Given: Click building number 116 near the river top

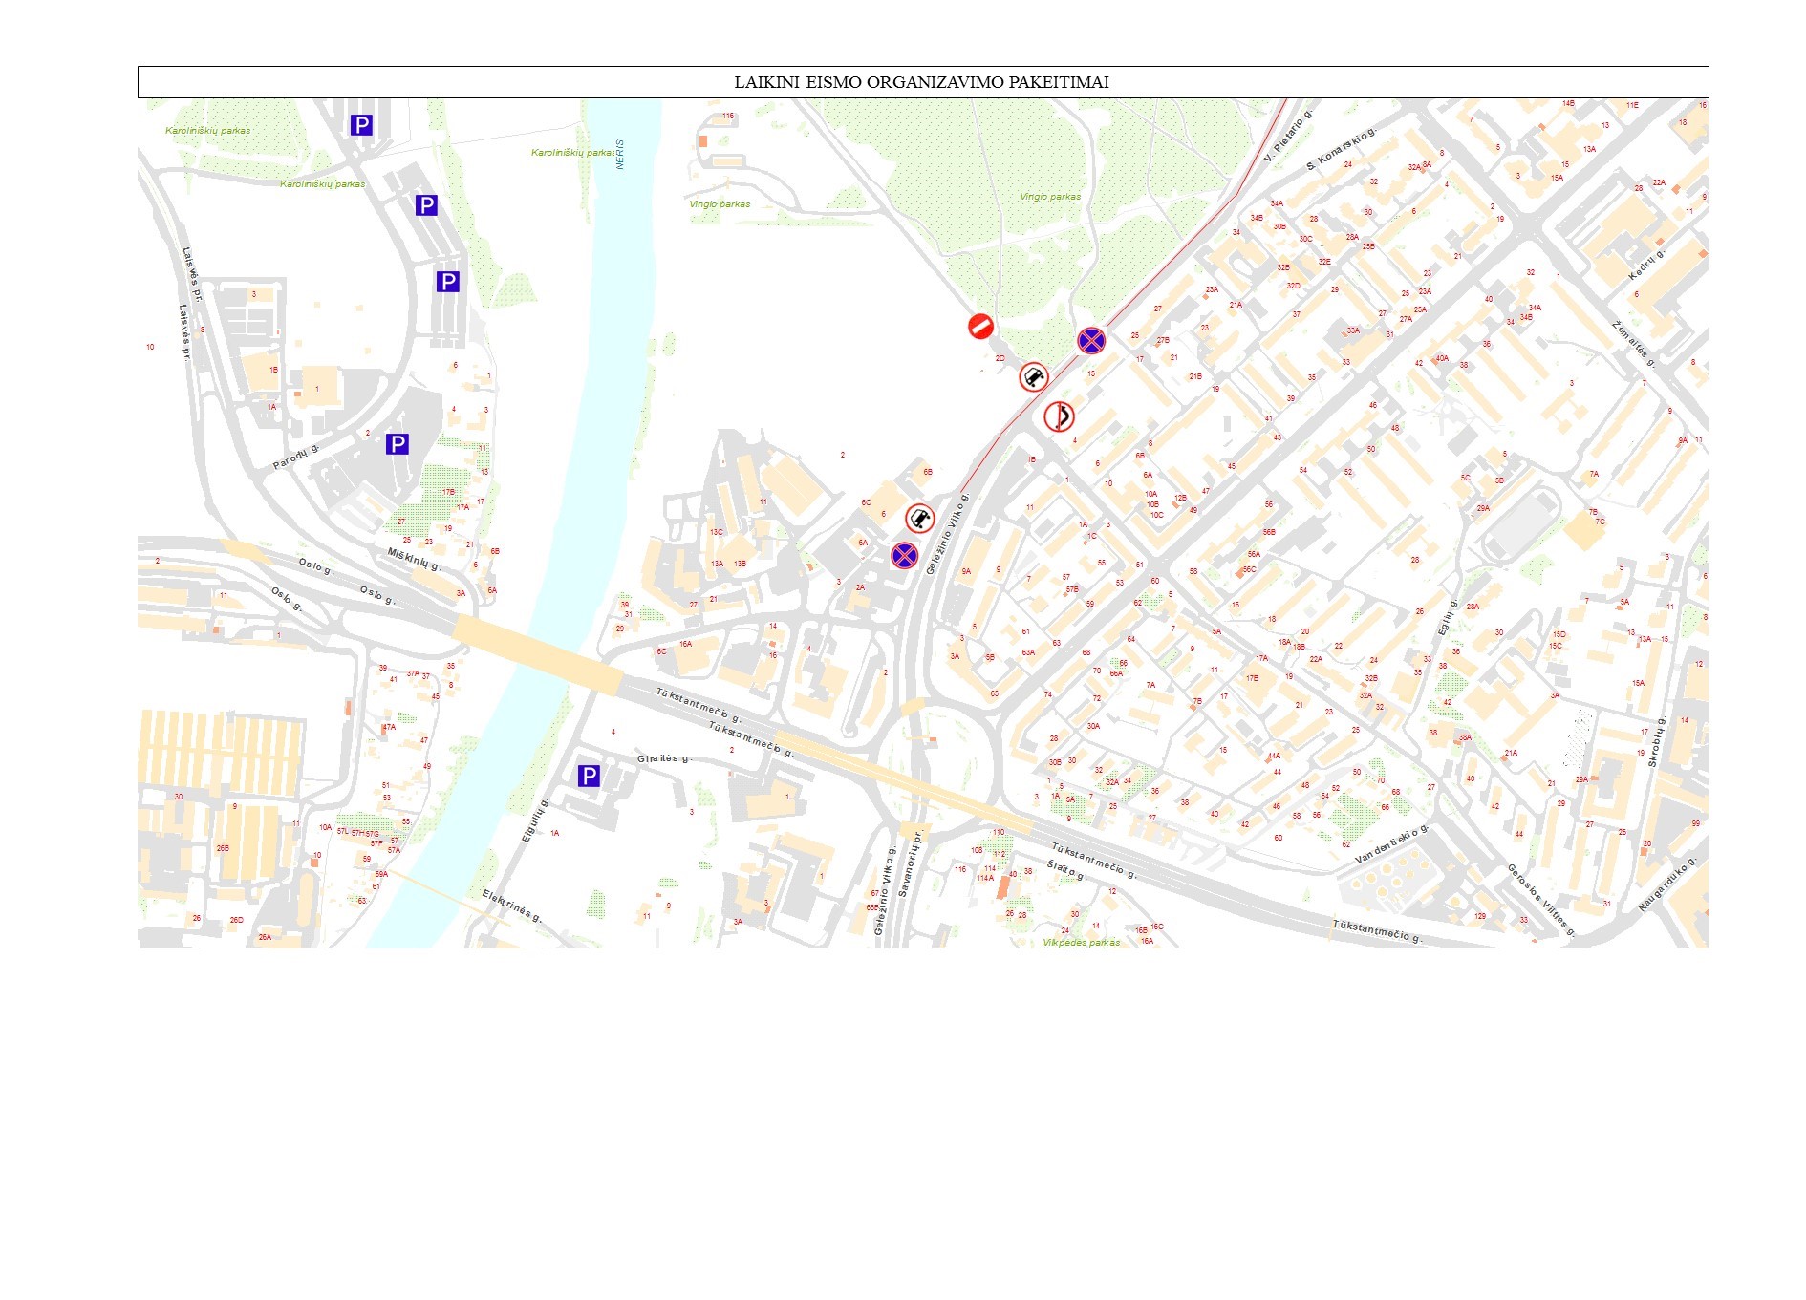Looking at the screenshot, I should point(728,117).
